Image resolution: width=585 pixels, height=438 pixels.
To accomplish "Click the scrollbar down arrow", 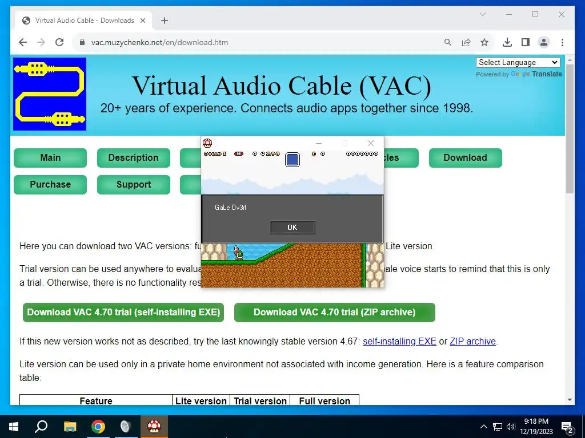I will click(570, 400).
